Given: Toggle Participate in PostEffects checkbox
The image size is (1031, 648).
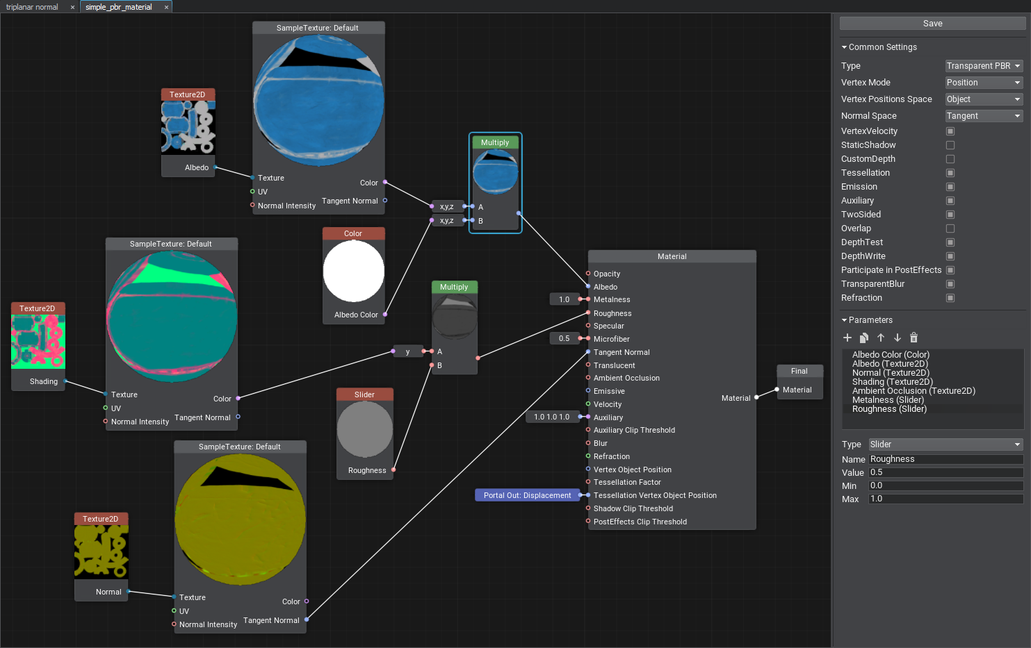Looking at the screenshot, I should point(950,270).
